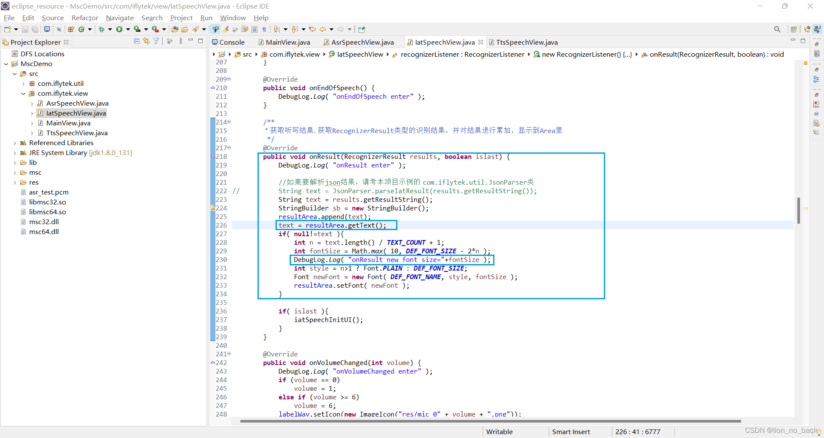This screenshot has width=824, height=438.
Task: Click Open Perspective icon
Action: click(x=794, y=29)
